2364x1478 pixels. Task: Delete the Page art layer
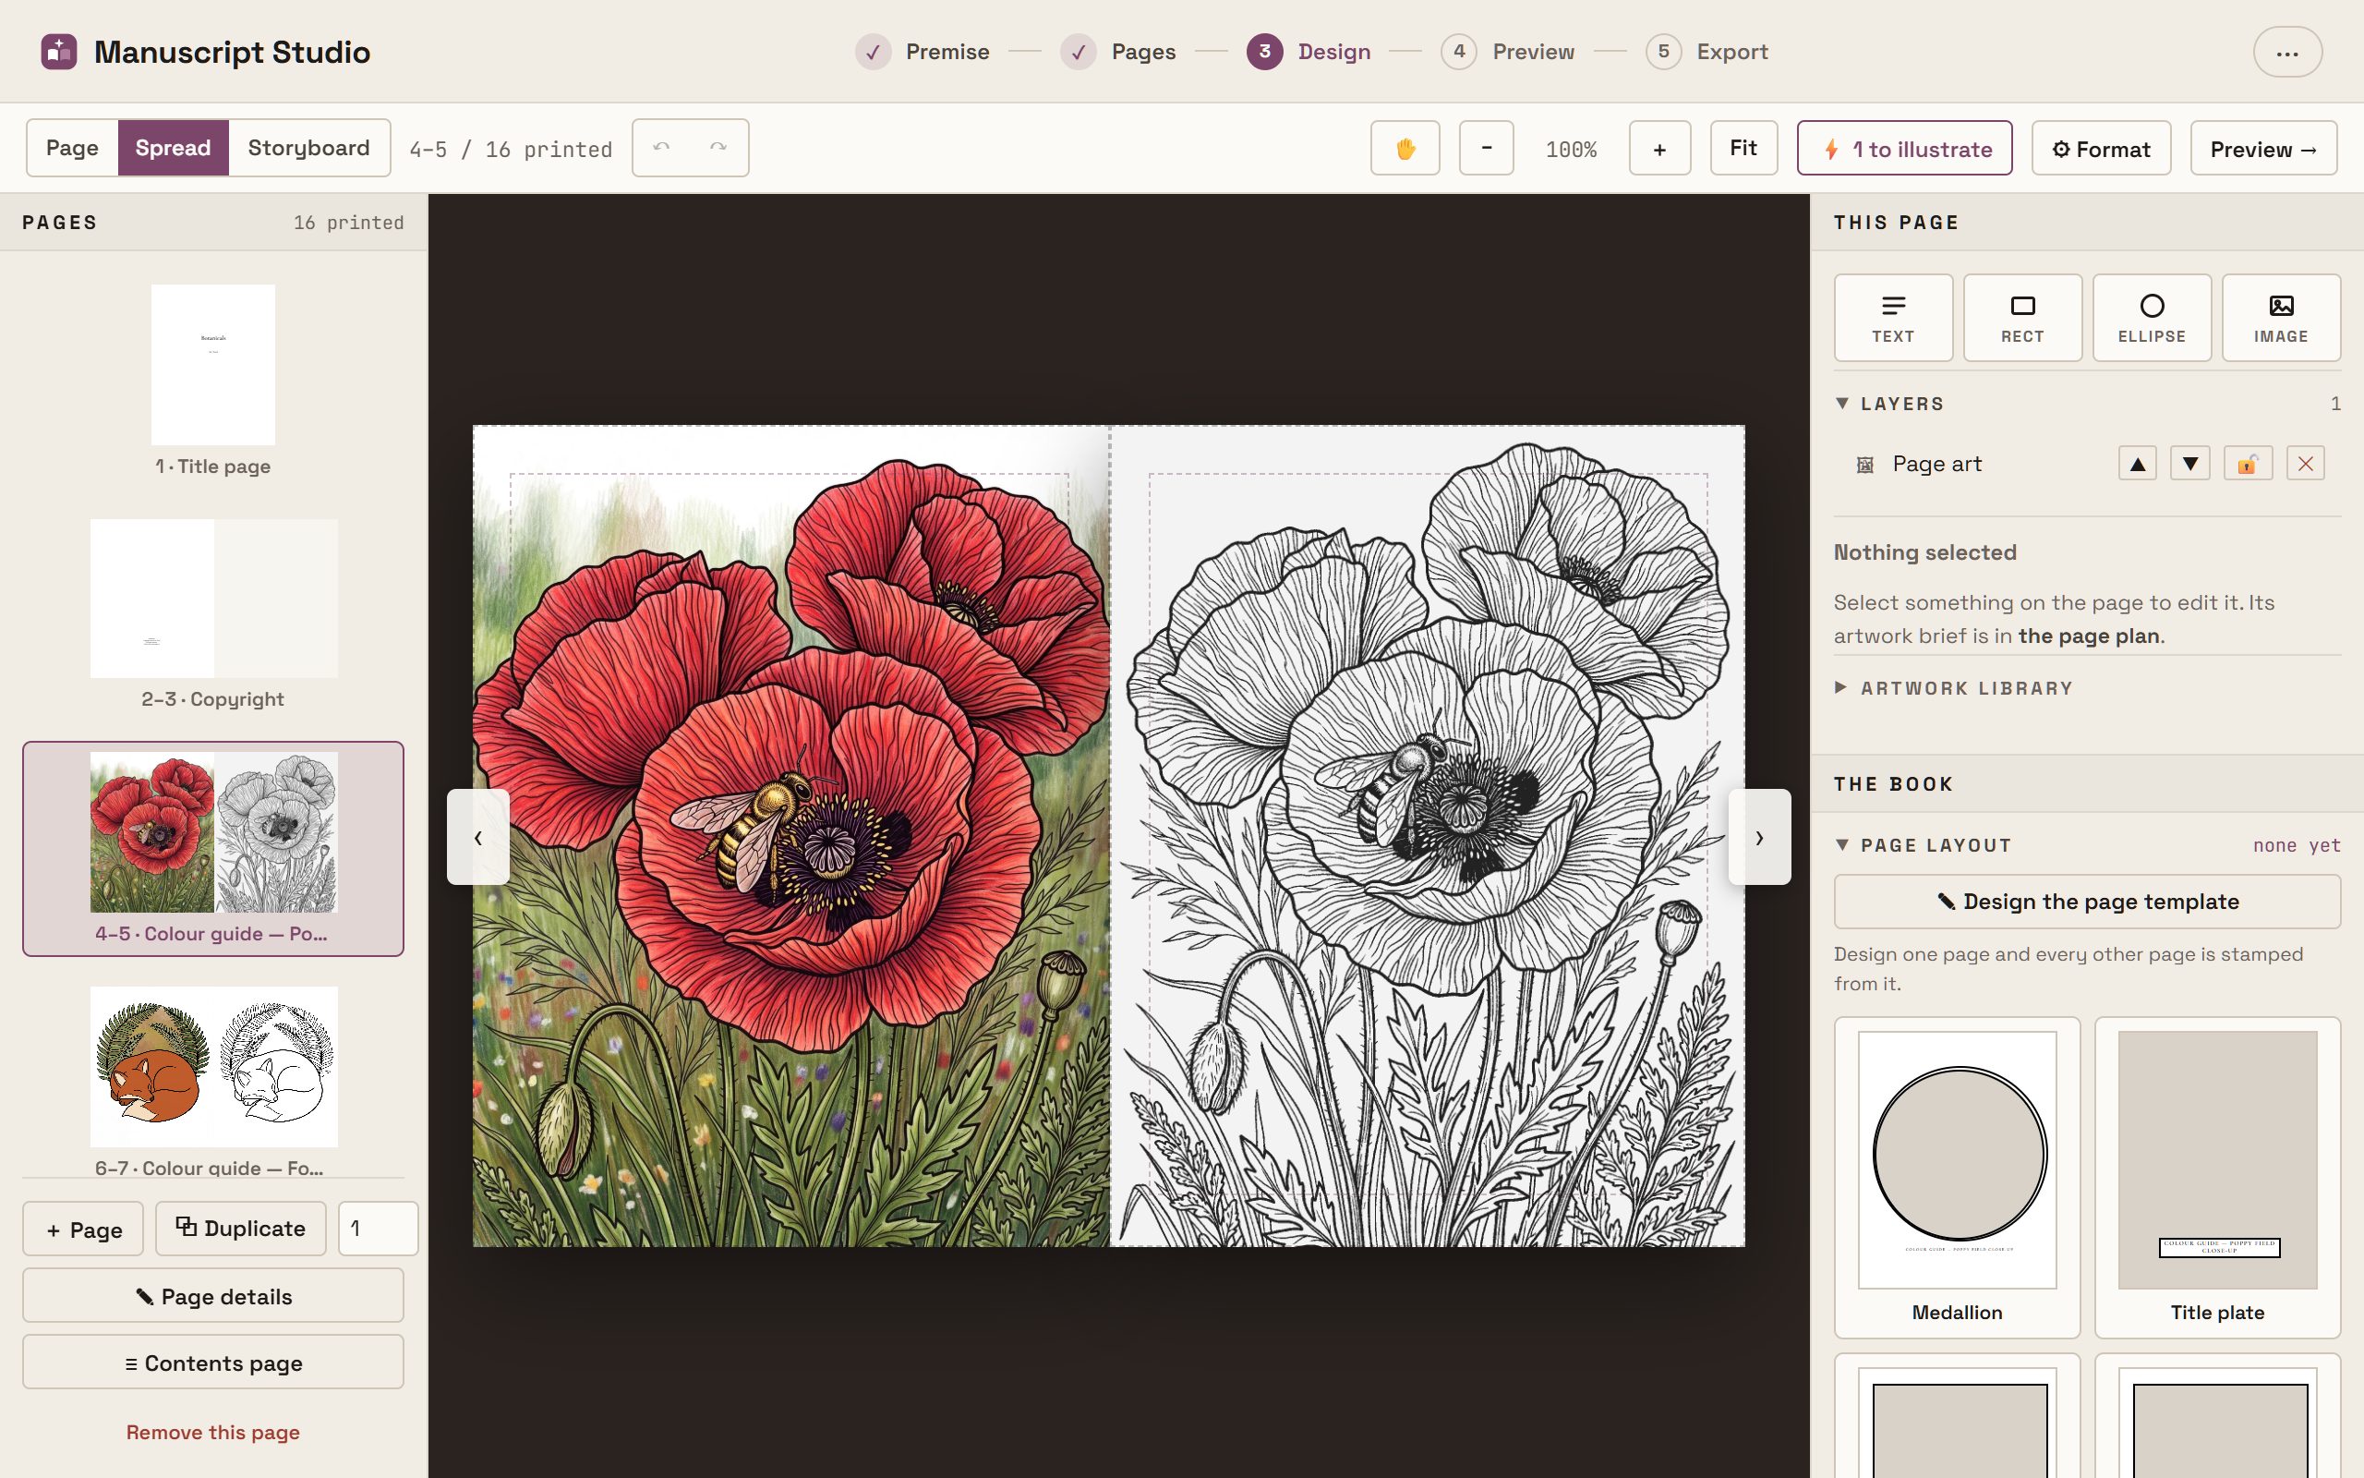coord(2306,464)
